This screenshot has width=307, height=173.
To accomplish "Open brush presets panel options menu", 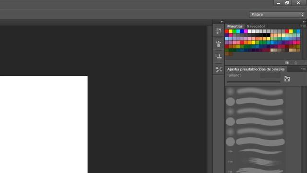I will pyautogui.click(x=303, y=69).
